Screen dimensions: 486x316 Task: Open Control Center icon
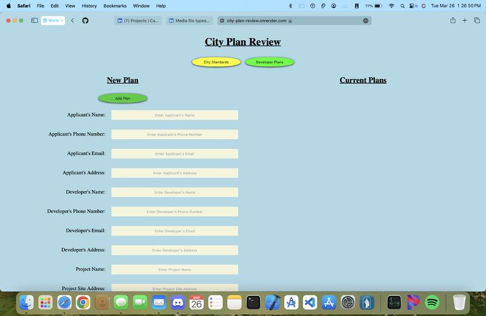tap(413, 5)
